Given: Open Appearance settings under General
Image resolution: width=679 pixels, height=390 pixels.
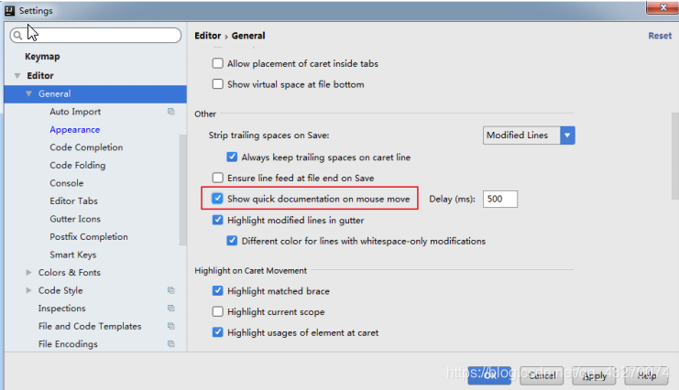Looking at the screenshot, I should point(75,129).
